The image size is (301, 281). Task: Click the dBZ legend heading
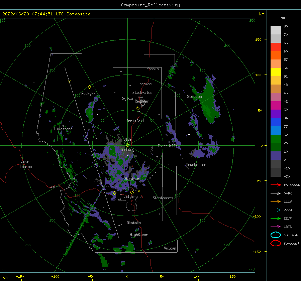(x=284, y=18)
